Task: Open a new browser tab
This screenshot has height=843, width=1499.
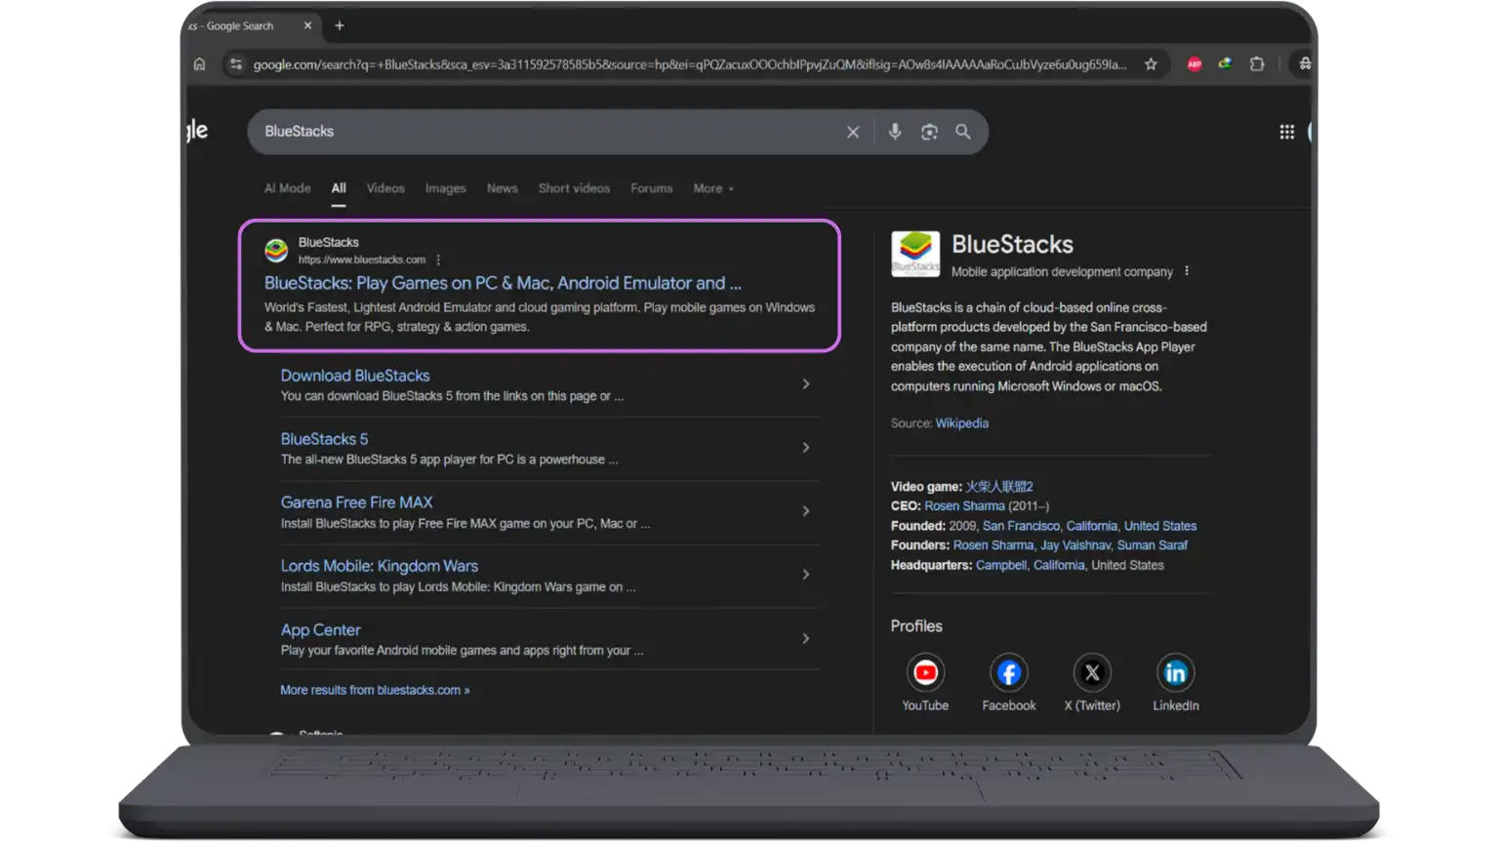Action: pos(340,26)
